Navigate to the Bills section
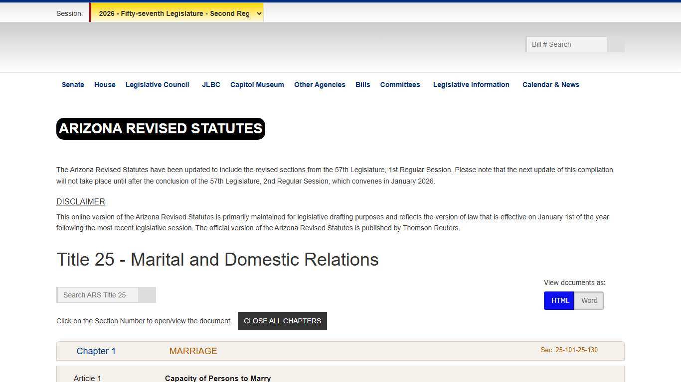Image resolution: width=681 pixels, height=382 pixels. [x=362, y=85]
